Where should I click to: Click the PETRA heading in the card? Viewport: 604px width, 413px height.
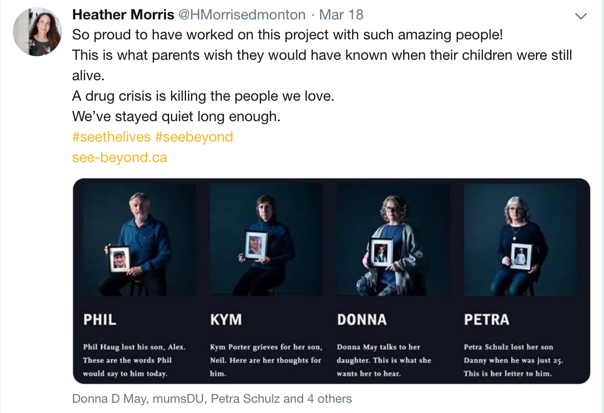tap(486, 320)
